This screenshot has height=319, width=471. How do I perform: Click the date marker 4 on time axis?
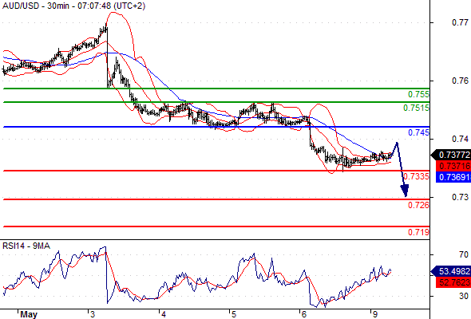click(x=164, y=314)
